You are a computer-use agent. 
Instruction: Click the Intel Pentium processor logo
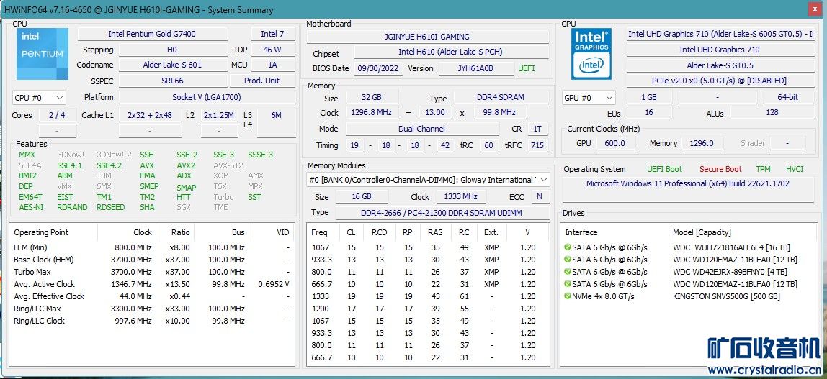tap(42, 53)
